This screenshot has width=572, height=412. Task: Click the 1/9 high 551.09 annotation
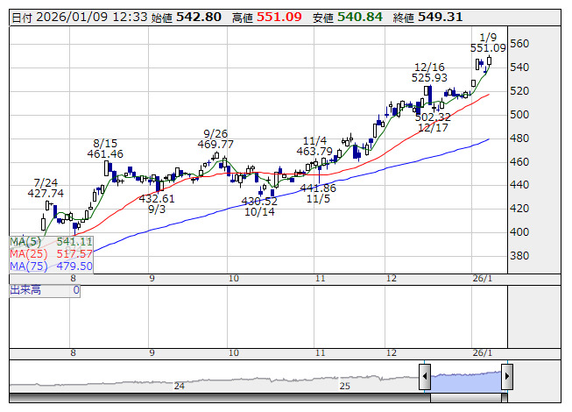tap(488, 42)
